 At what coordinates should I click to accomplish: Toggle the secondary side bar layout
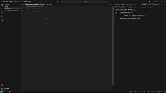tap(154, 2)
